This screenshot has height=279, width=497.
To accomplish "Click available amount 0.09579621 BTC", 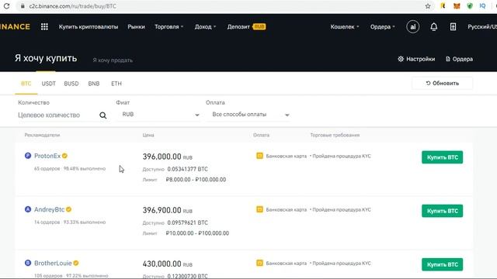I will (188, 222).
